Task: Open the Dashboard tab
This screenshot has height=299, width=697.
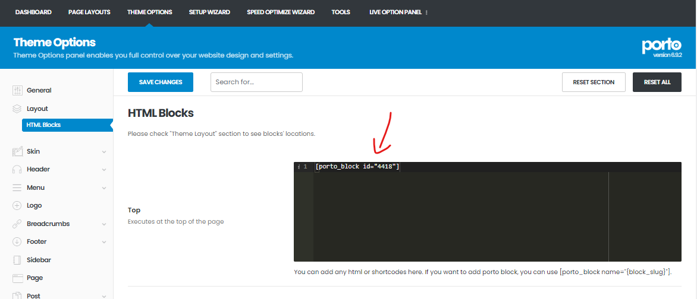Action: pos(33,12)
